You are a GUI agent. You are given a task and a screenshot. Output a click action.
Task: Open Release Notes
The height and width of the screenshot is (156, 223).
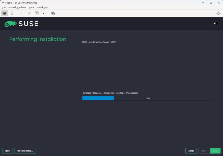[x=25, y=151]
